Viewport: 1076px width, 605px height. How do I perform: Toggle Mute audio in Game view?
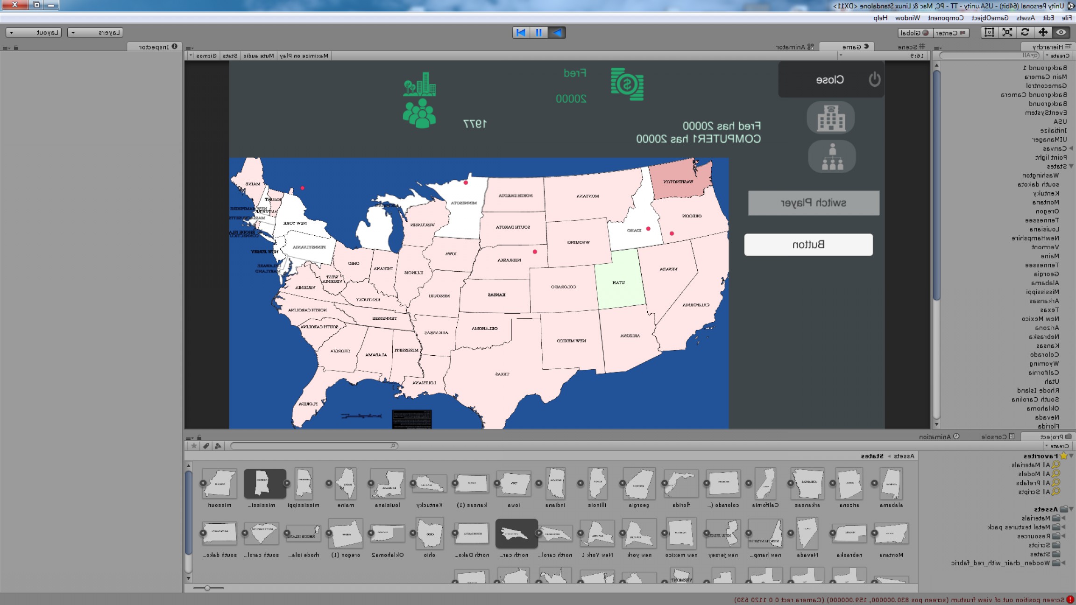click(259, 56)
